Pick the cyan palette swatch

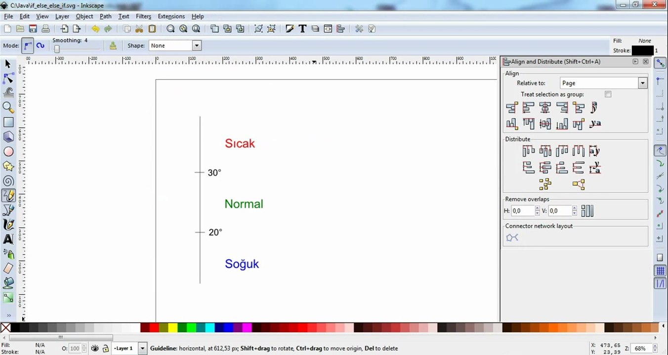[x=209, y=328]
